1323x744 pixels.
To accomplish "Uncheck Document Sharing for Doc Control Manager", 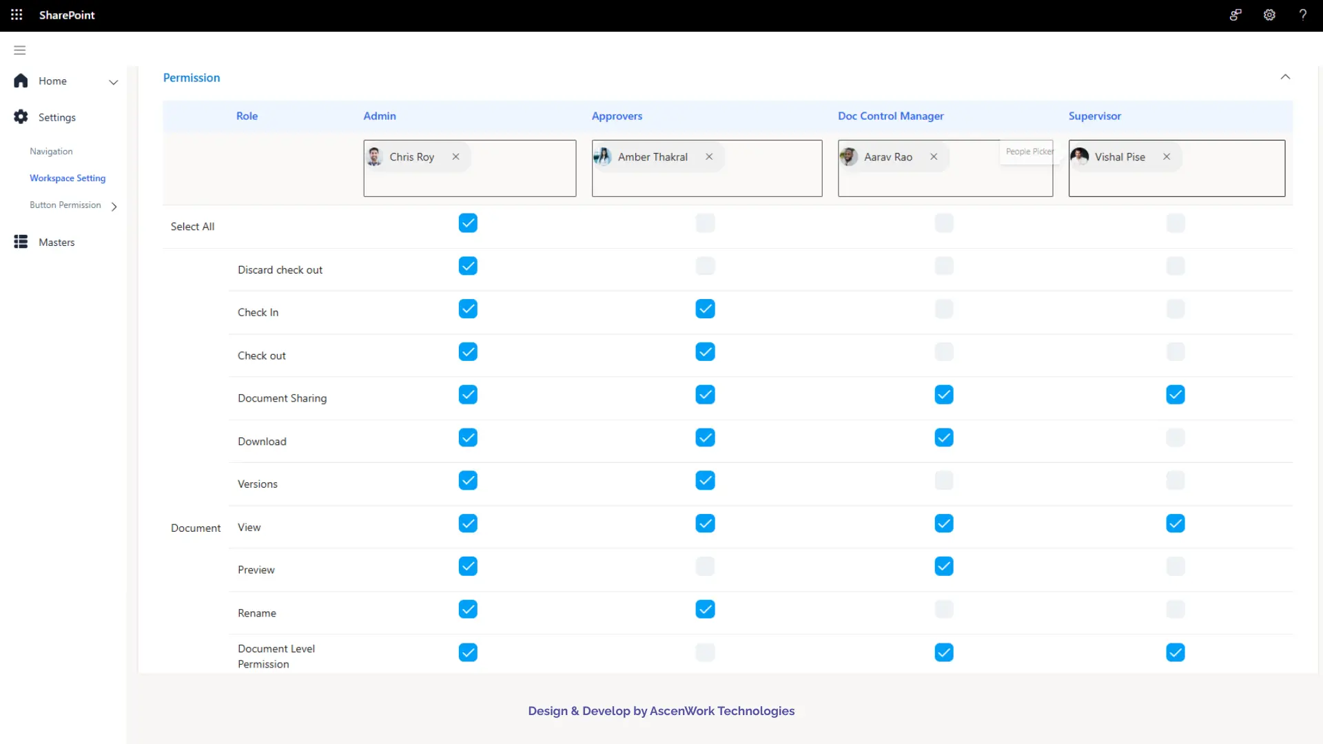I will coord(944,394).
